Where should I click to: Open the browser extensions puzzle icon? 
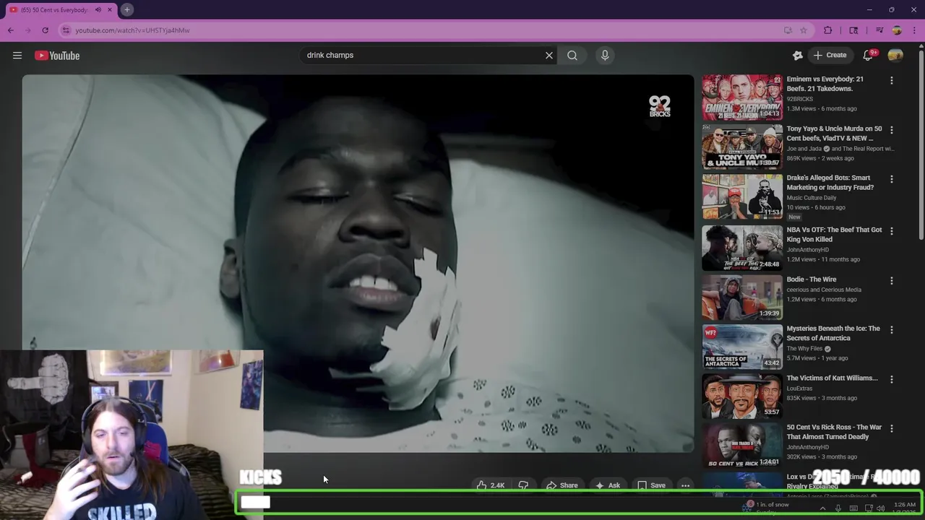click(x=828, y=30)
